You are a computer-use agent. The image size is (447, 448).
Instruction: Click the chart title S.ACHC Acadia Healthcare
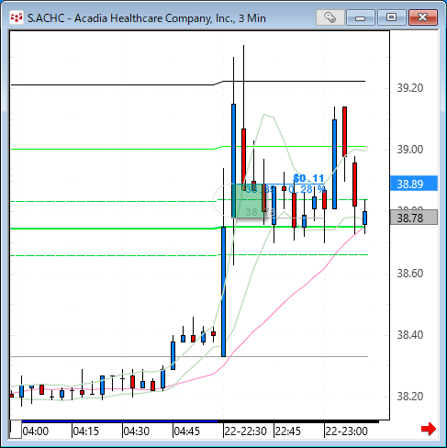tap(147, 18)
